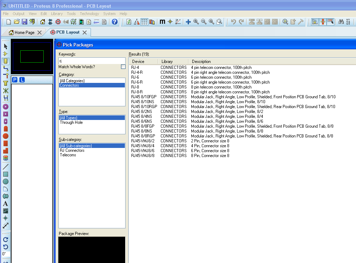The height and width of the screenshot is (263, 356).
Task: Click the 'L' library manage button
Action: 22,80
